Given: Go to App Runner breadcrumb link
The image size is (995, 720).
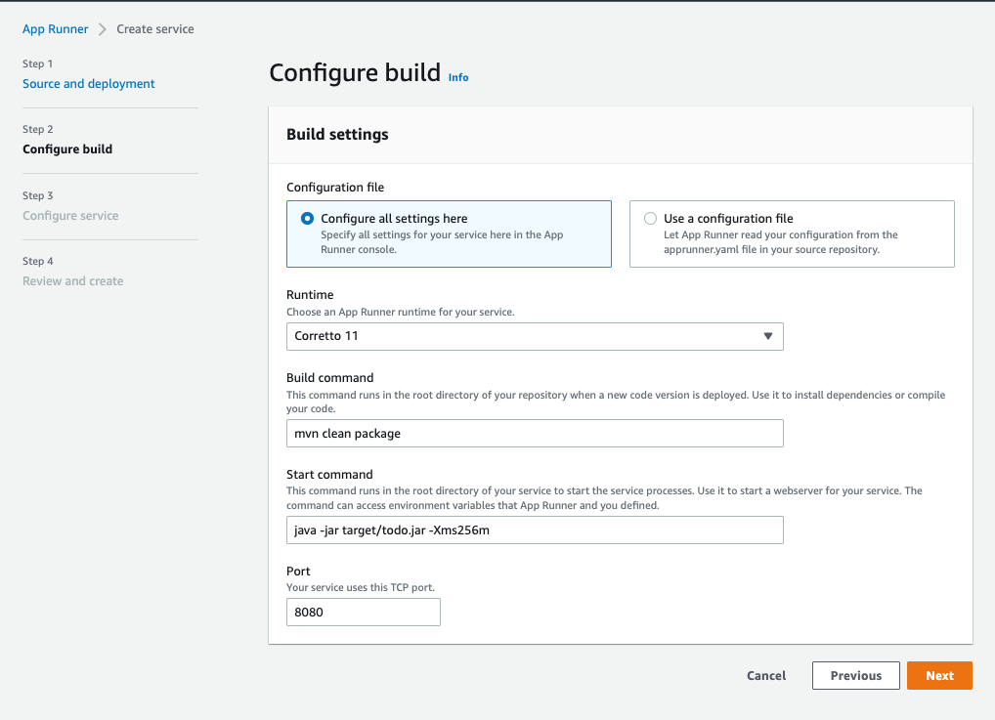Looking at the screenshot, I should (x=56, y=29).
